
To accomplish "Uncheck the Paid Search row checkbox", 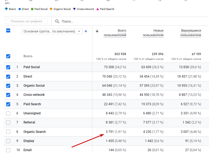I will pos(8,104).
